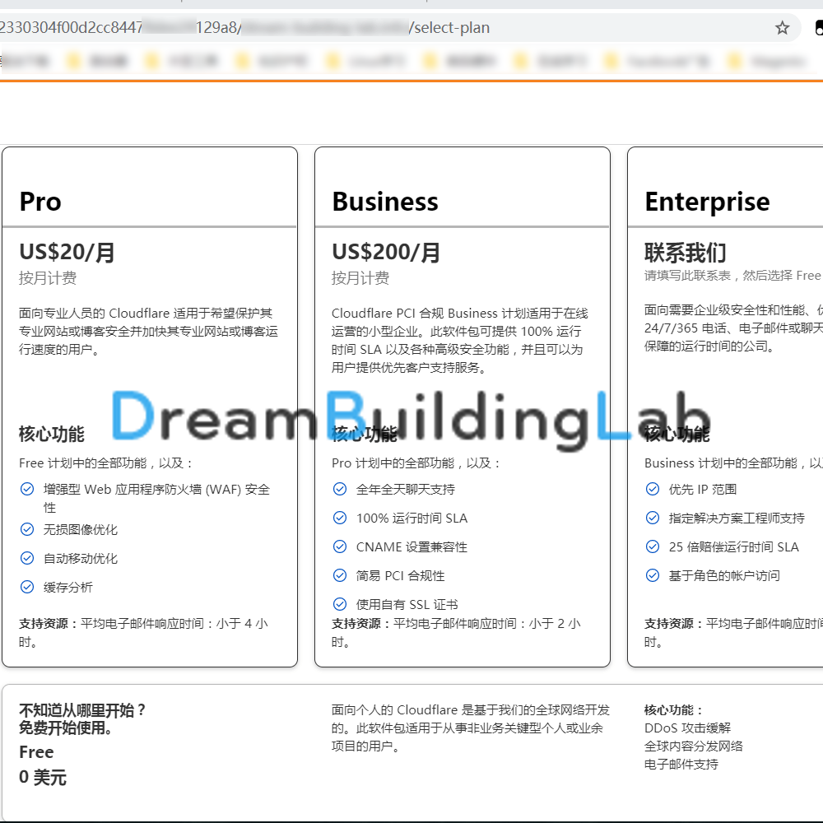Click the 简易 PCI 合规性 text
This screenshot has width=823, height=823.
pos(400,576)
